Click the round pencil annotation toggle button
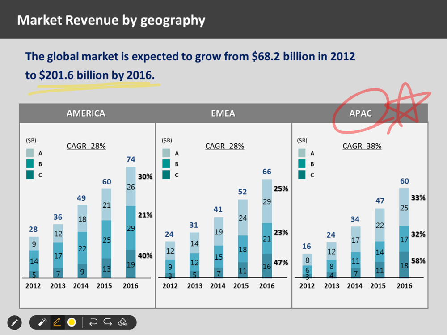Image resolution: width=447 pixels, height=335 pixels. pyautogui.click(x=14, y=322)
